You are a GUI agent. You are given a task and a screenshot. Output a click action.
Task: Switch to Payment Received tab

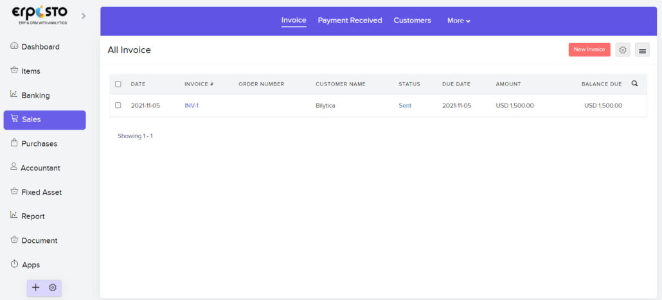[350, 21]
